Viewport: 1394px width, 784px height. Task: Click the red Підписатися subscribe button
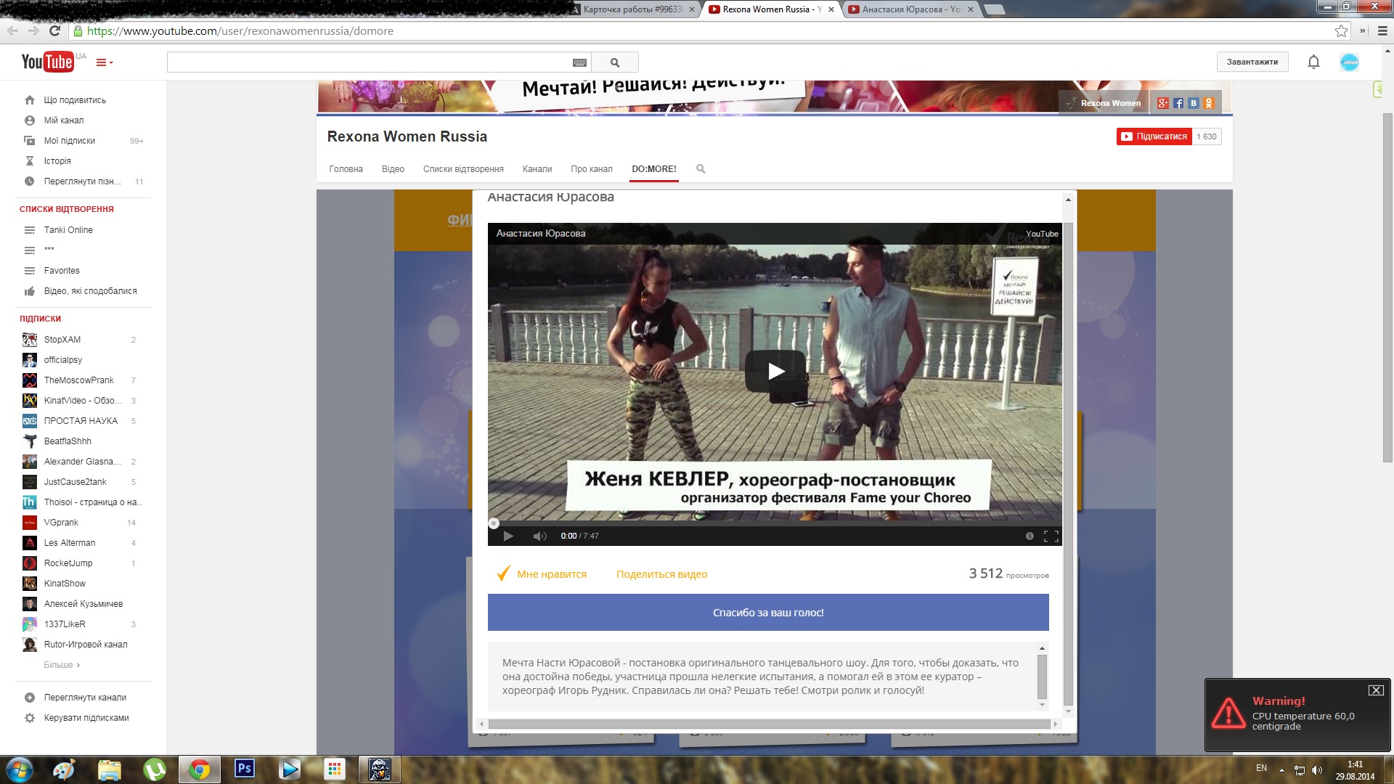click(1154, 136)
